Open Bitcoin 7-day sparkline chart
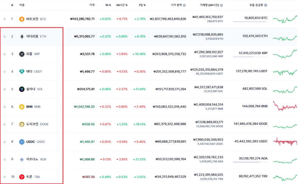The image size is (302, 184). (x=285, y=19)
